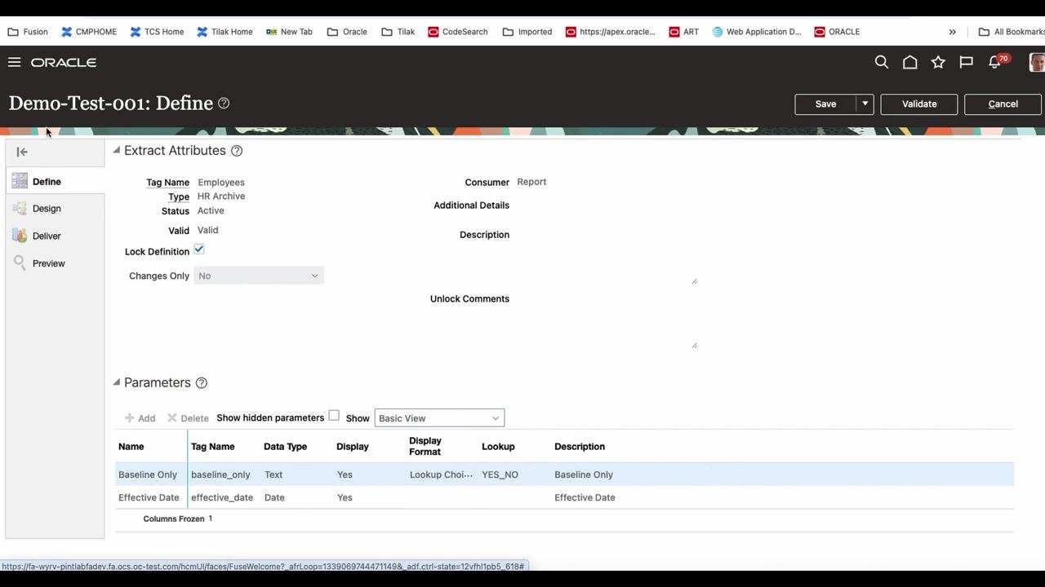The image size is (1045, 587).
Task: Click the Tag Name column header
Action: 212,447
